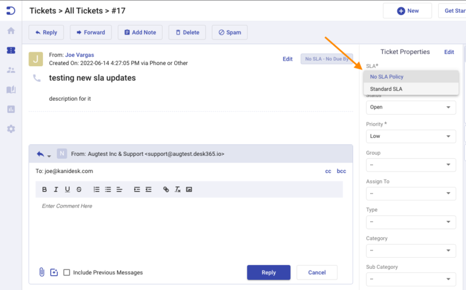
Task: Open the Home sidebar icon
Action: pos(11,30)
